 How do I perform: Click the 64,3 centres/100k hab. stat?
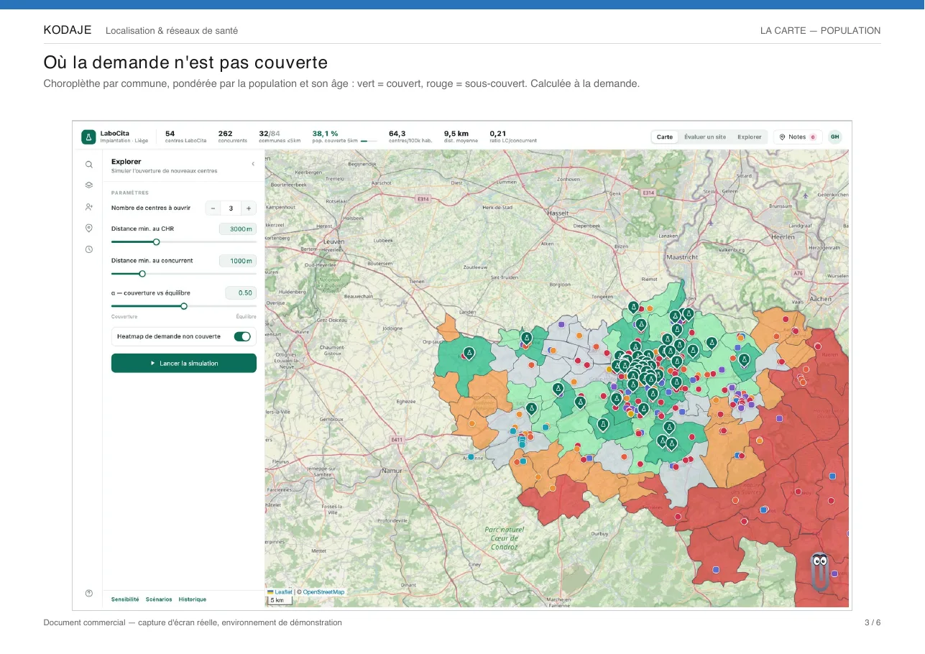pyautogui.click(x=410, y=137)
